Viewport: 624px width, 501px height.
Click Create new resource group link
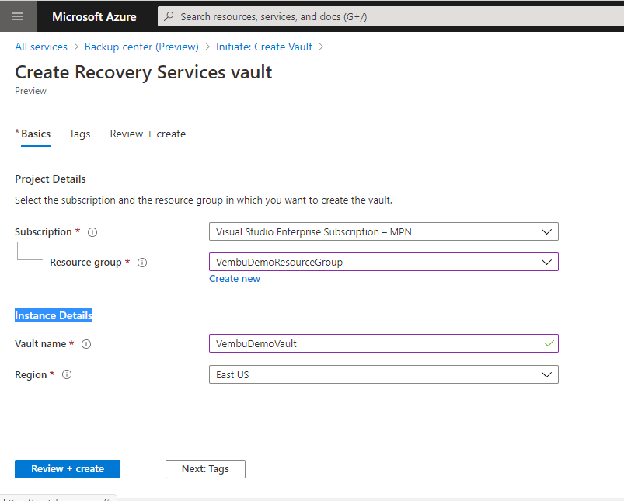point(235,279)
